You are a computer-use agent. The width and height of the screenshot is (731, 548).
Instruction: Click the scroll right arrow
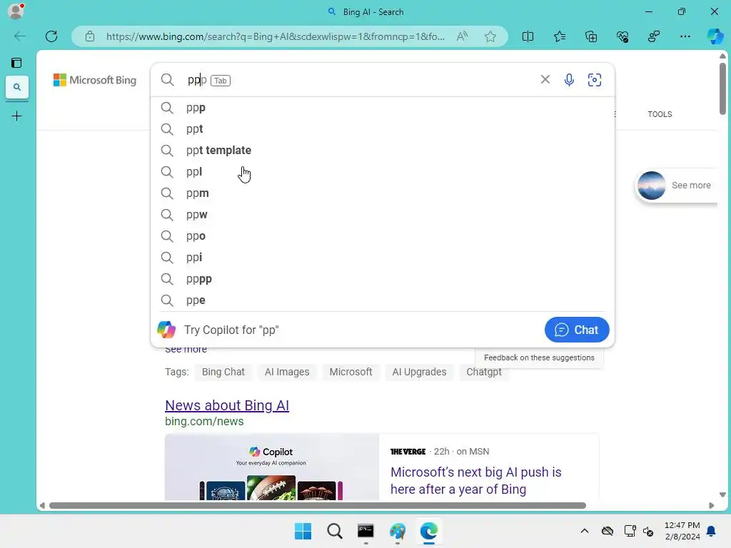[x=711, y=506]
